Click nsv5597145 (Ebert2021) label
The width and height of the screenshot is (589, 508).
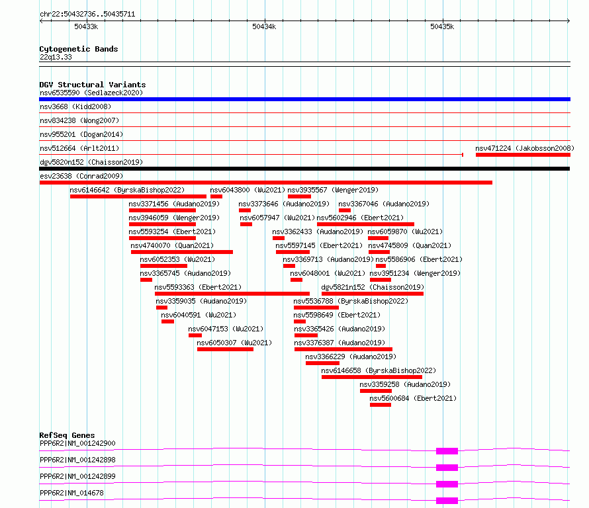[x=319, y=245]
